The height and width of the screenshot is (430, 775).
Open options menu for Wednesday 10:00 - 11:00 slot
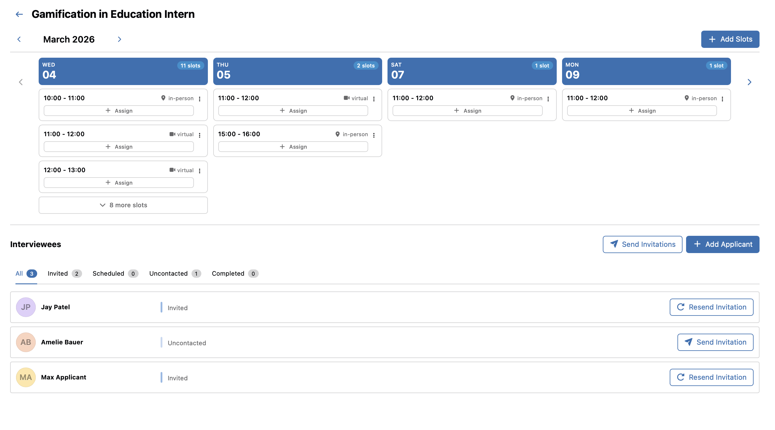(200, 99)
